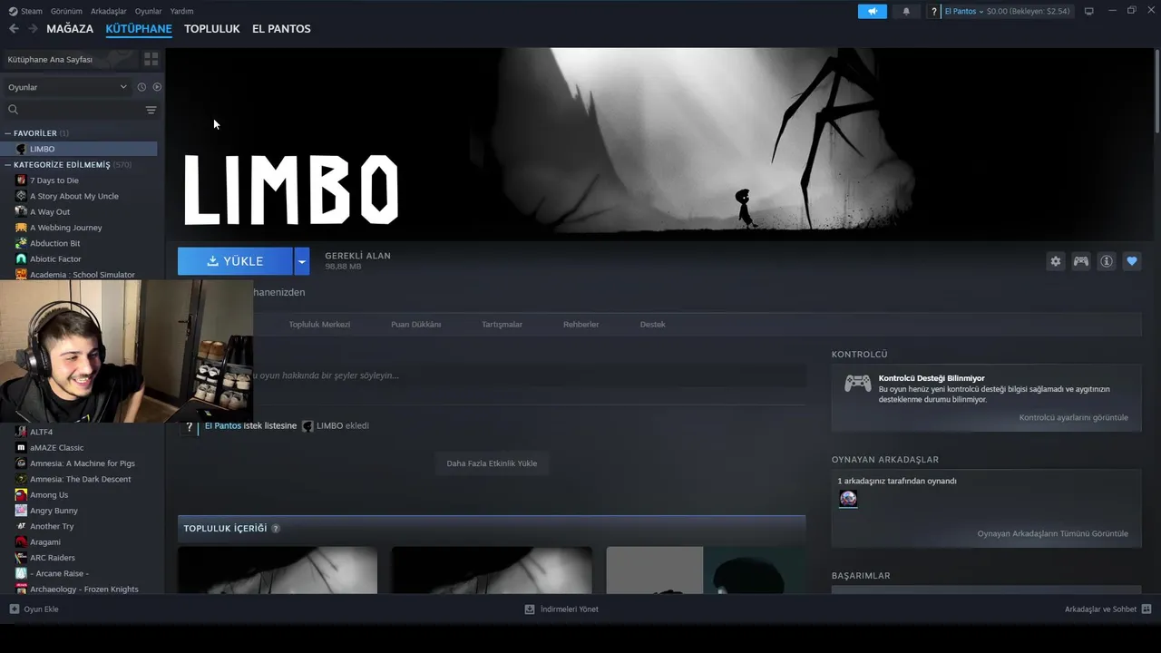
Task: Show ready-to-play games icon
Action: (x=157, y=87)
